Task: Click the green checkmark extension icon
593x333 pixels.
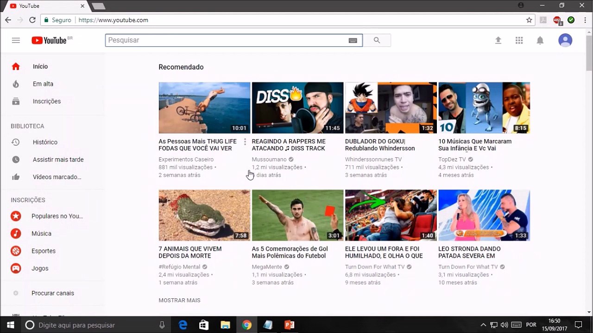Action: pos(571,20)
